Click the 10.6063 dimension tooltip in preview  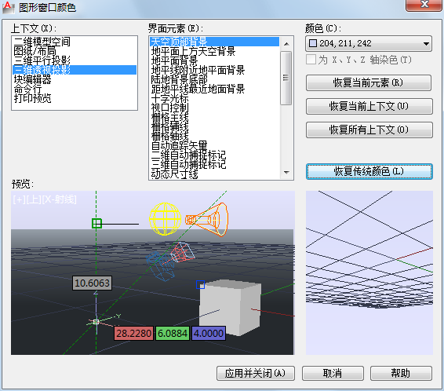92,283
